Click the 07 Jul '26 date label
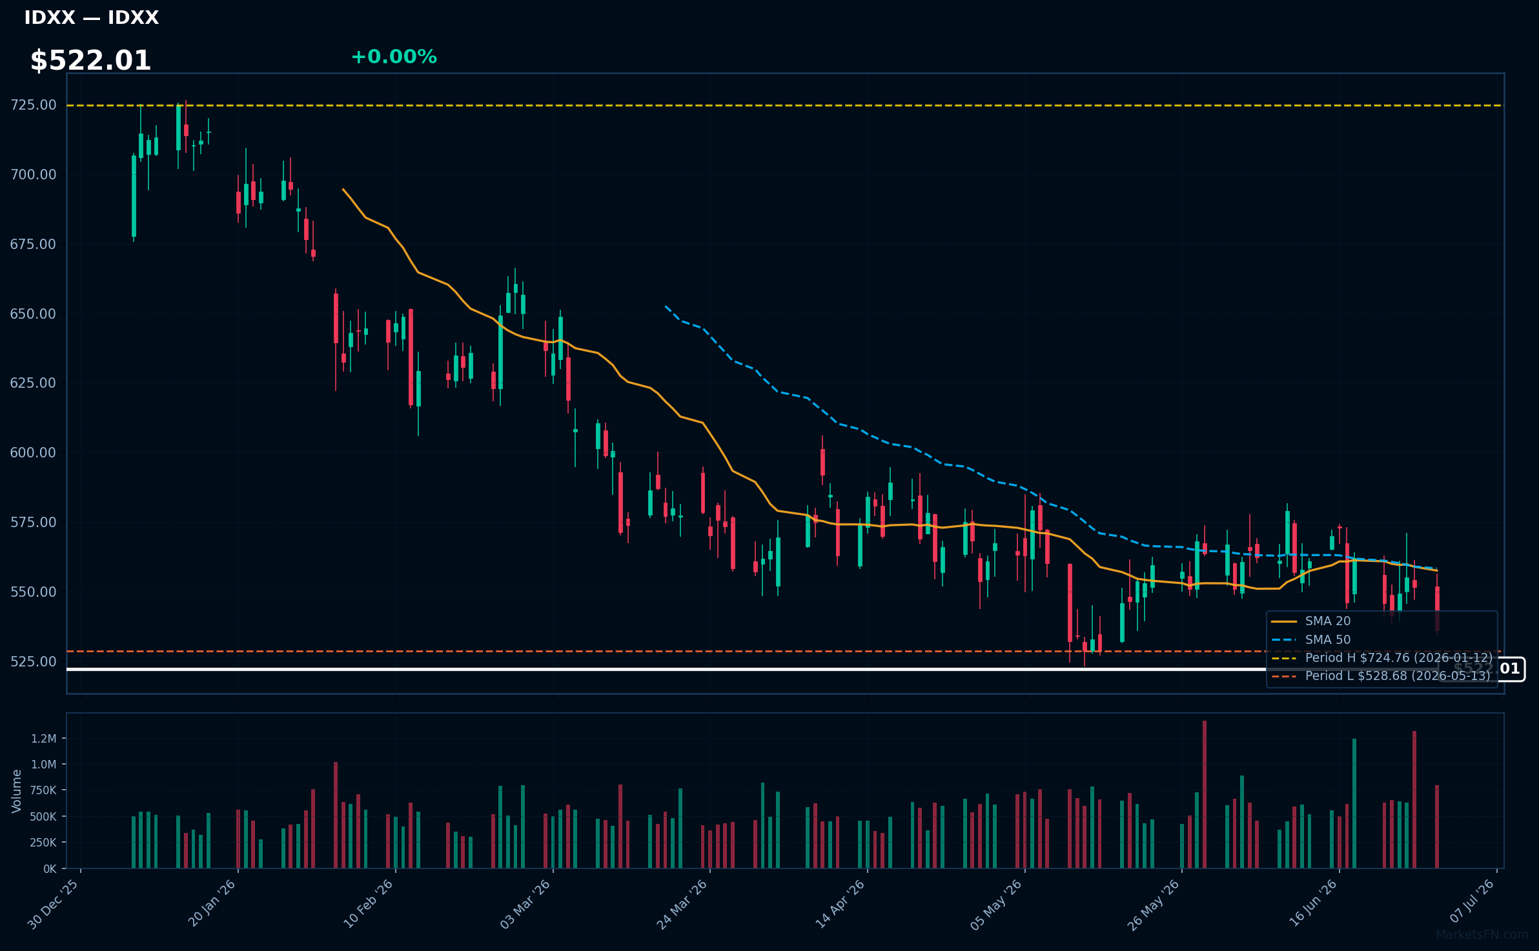This screenshot has width=1539, height=951. pyautogui.click(x=1472, y=901)
